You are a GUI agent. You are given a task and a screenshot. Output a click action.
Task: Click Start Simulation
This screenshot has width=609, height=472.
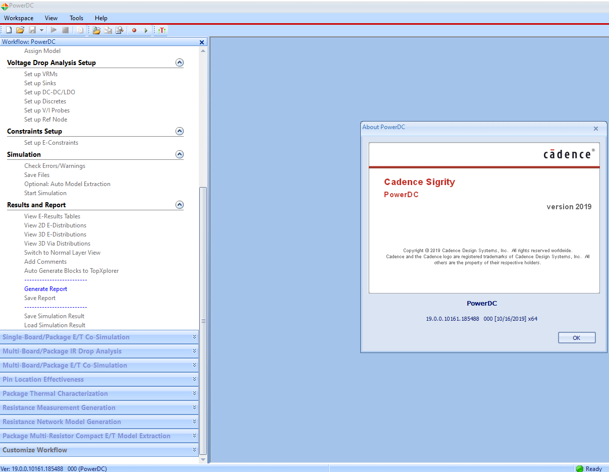45,193
